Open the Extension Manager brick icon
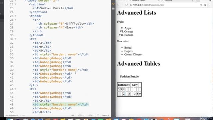 pyautogui.click(x=113, y=8)
